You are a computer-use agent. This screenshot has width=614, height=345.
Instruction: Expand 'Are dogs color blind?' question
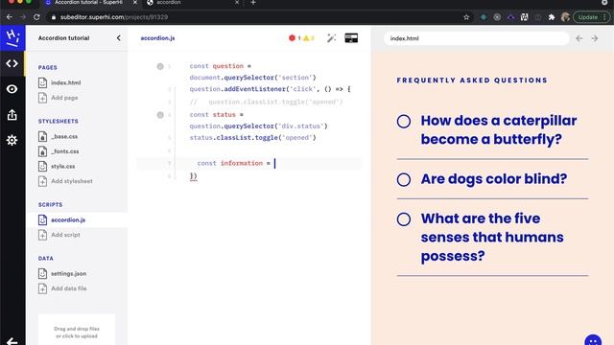(494, 179)
